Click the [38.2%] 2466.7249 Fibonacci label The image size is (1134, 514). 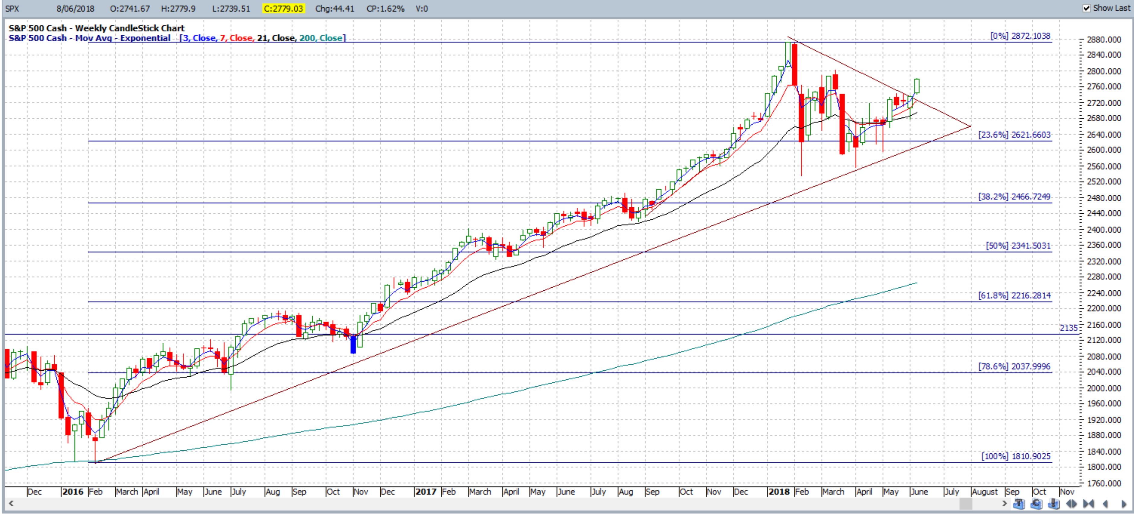[x=1014, y=197]
